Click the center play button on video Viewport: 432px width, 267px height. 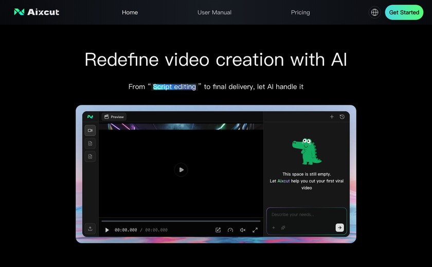pos(181,169)
